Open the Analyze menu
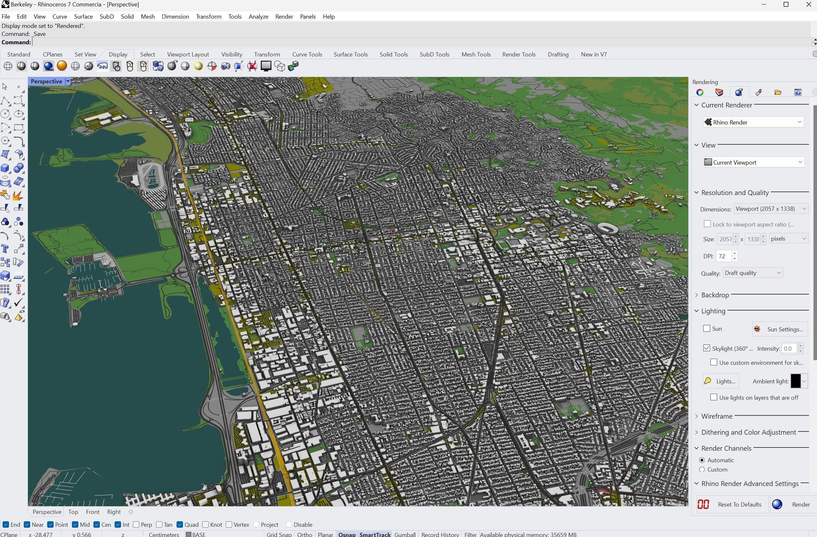This screenshot has height=537, width=817. (x=258, y=16)
